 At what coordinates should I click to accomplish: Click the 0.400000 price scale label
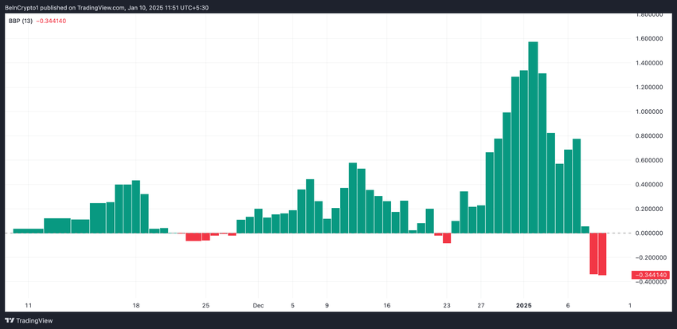[652, 185]
